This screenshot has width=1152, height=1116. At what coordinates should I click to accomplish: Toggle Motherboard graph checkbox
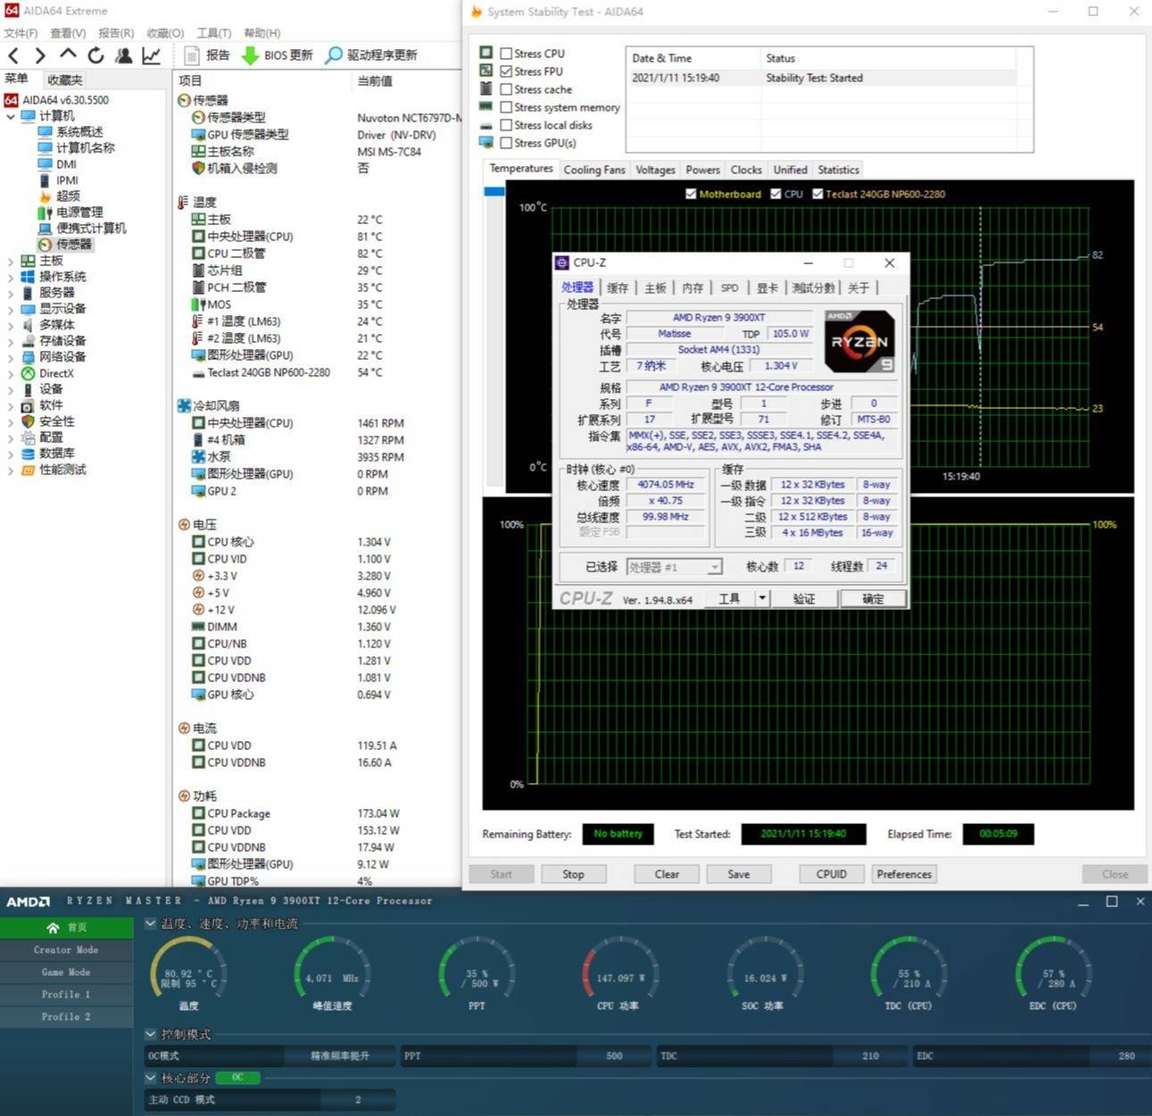coord(691,194)
